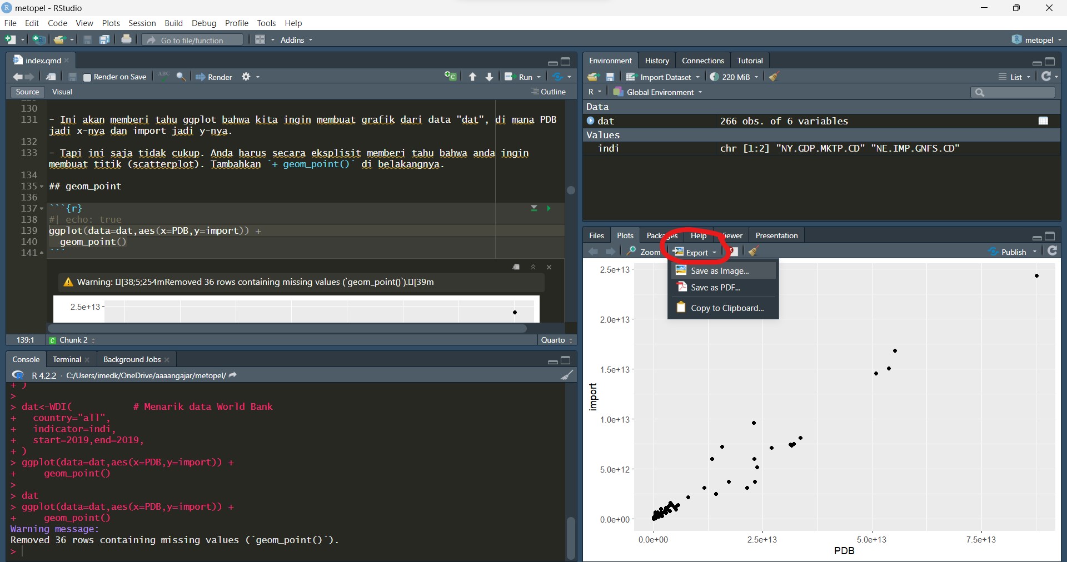Open the dat data viewer grid icon
1067x562 pixels.
tap(1043, 121)
